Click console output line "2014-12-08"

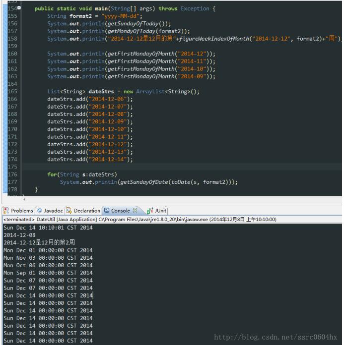pyautogui.click(x=19, y=235)
